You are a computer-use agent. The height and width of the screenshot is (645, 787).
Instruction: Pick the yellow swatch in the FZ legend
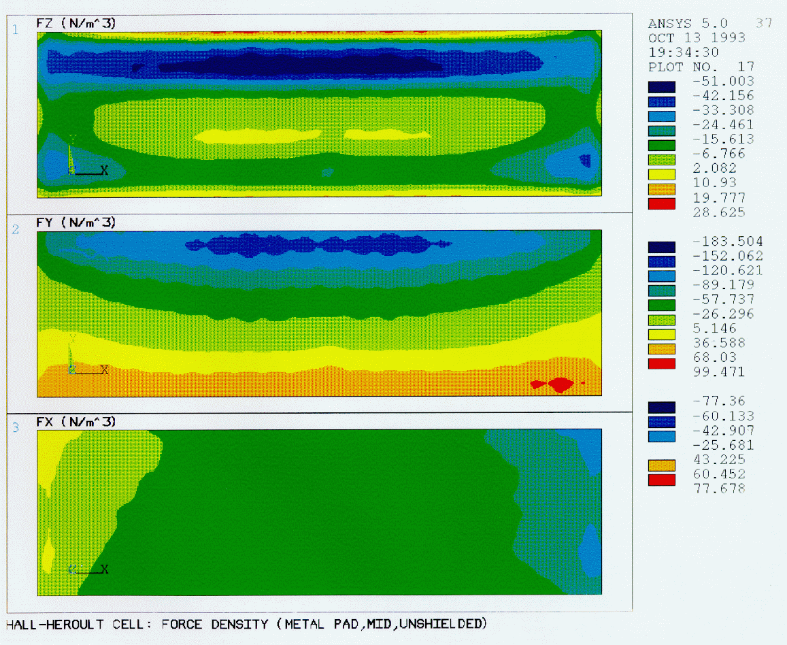coord(661,174)
